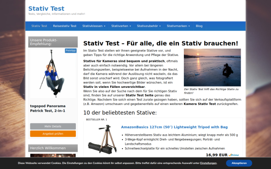Expand the Stativzubehör dropdown menu
The height and width of the screenshot is (169, 271).
149,26
